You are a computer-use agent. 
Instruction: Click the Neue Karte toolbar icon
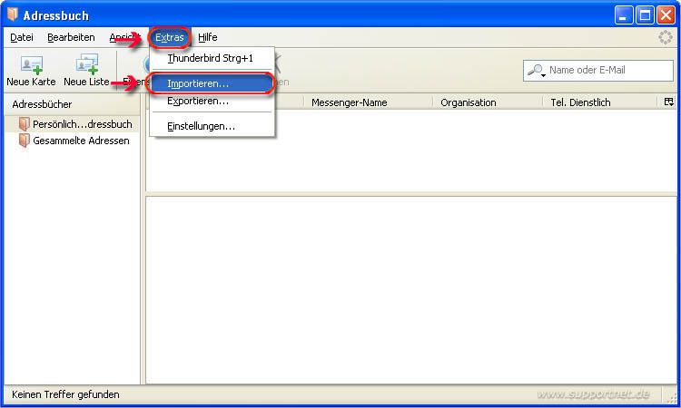click(31, 64)
